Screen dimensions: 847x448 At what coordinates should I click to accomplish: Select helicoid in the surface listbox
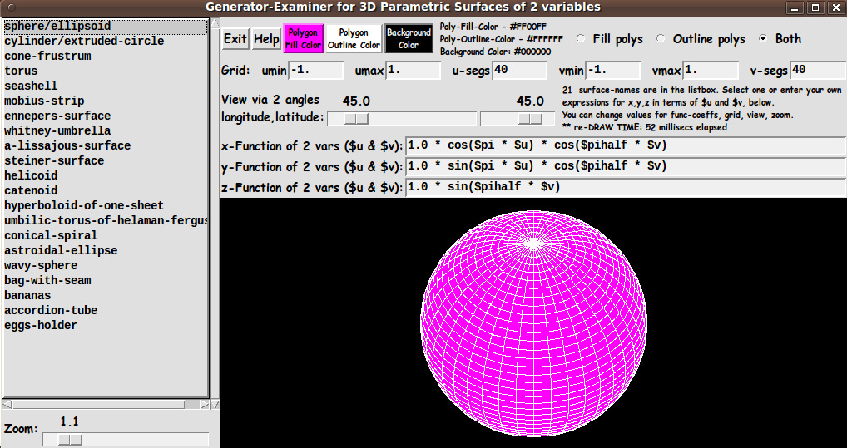[31, 176]
